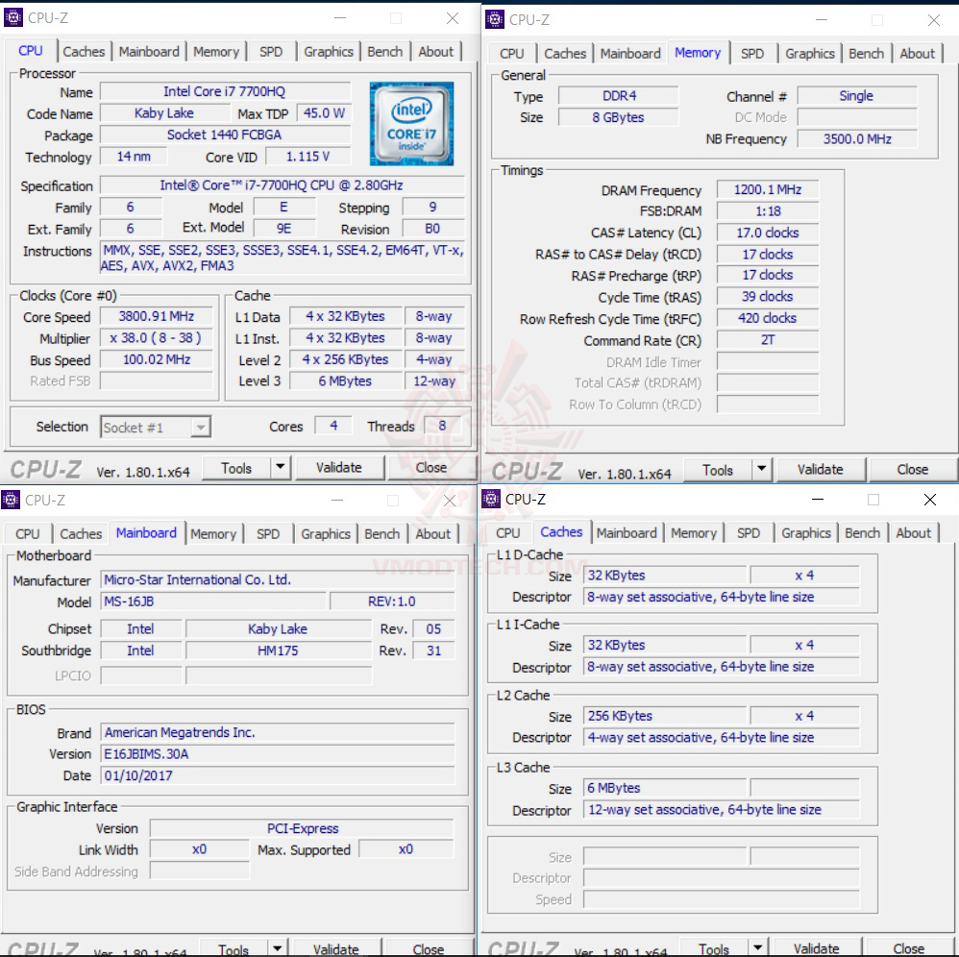Click the Core Speed value field

tap(157, 316)
